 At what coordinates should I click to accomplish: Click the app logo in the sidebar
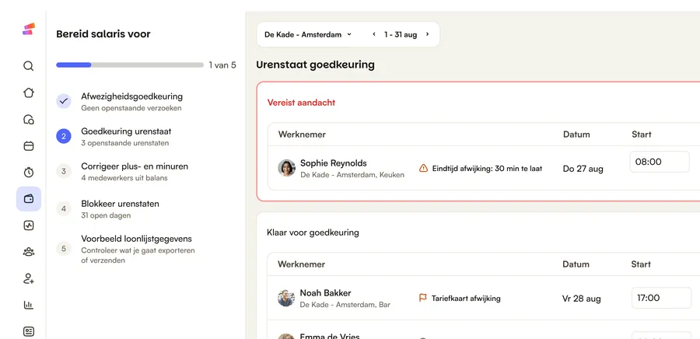click(x=29, y=29)
